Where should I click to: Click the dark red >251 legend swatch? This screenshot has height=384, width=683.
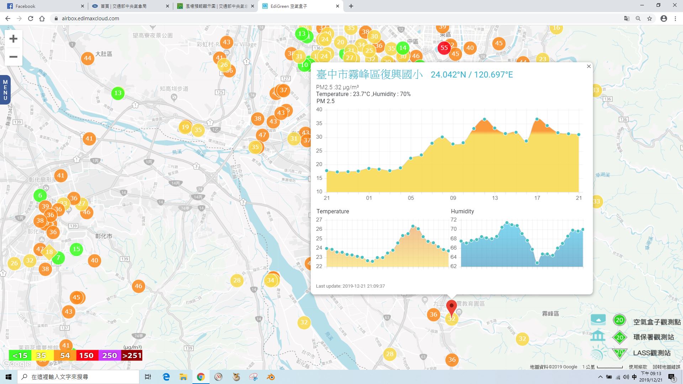131,355
